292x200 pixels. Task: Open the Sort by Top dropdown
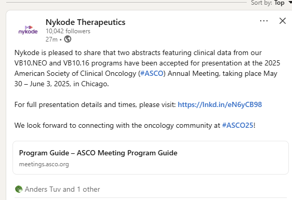[272, 3]
